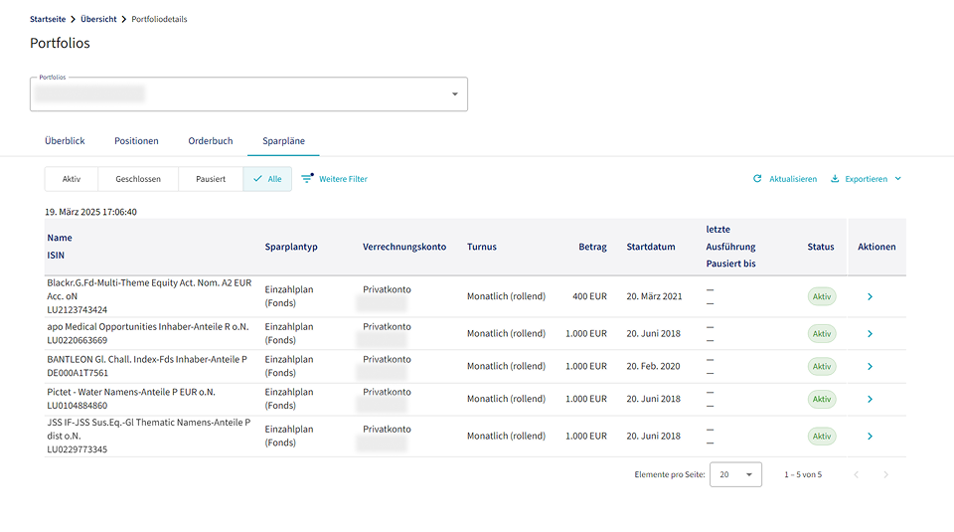The height and width of the screenshot is (532, 954).
Task: Filter savings plans by Pausiert
Action: pos(211,179)
